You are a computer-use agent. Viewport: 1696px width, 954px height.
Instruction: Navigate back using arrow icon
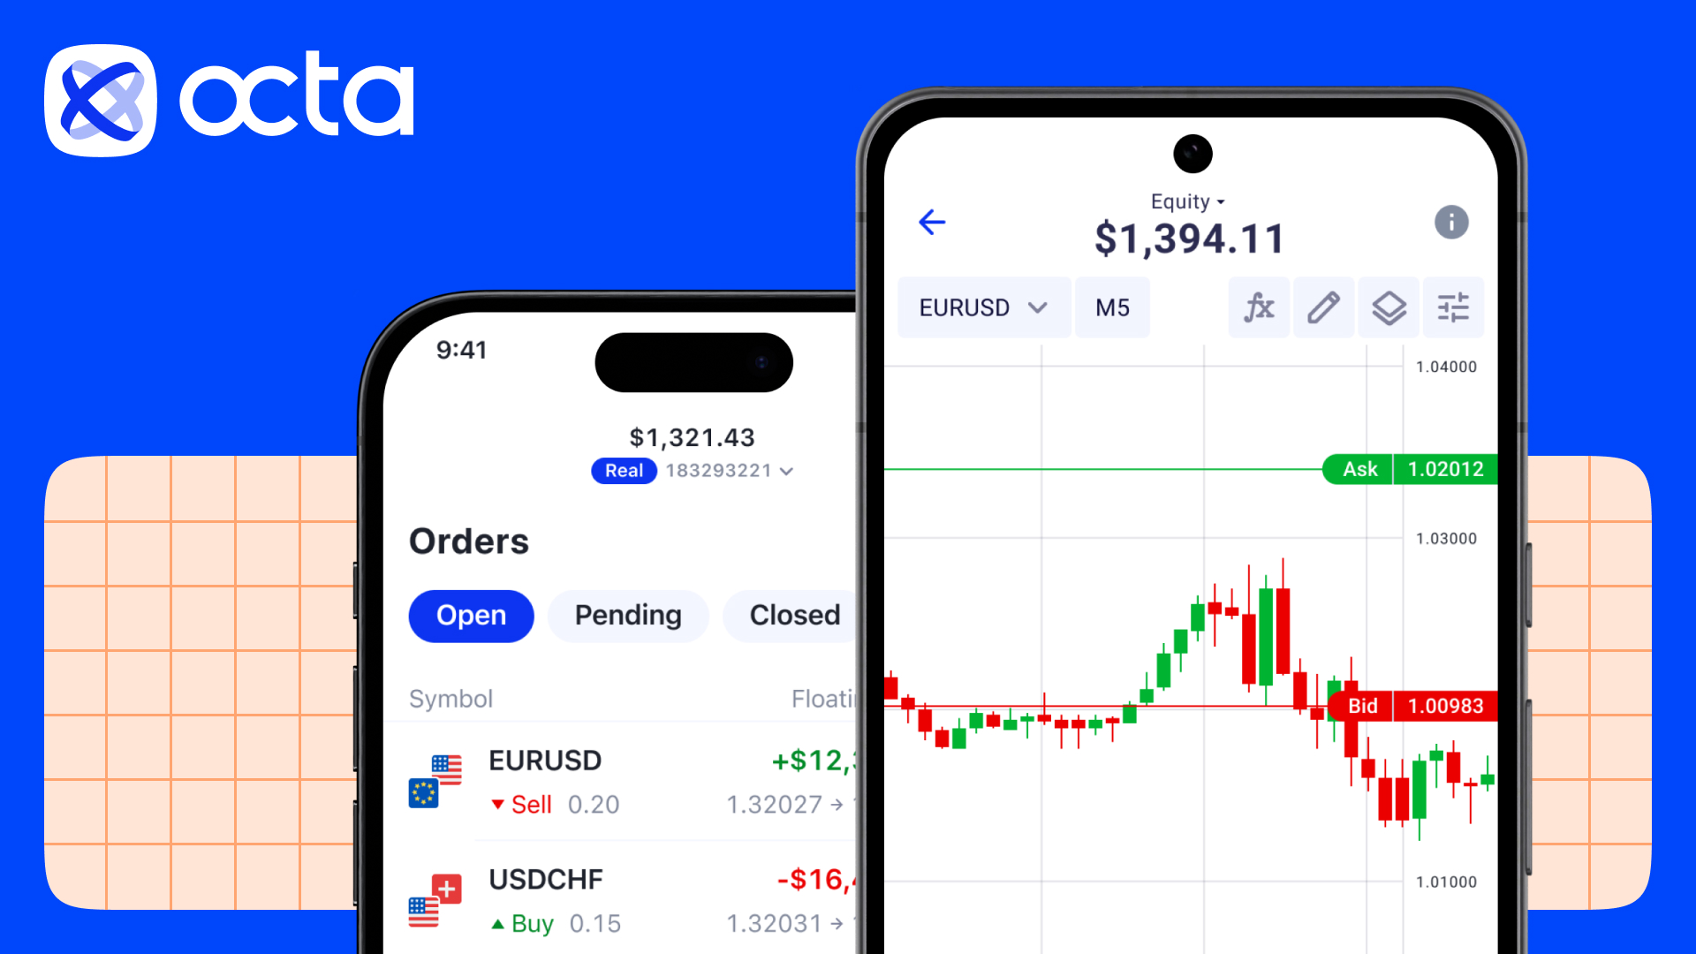point(931,222)
